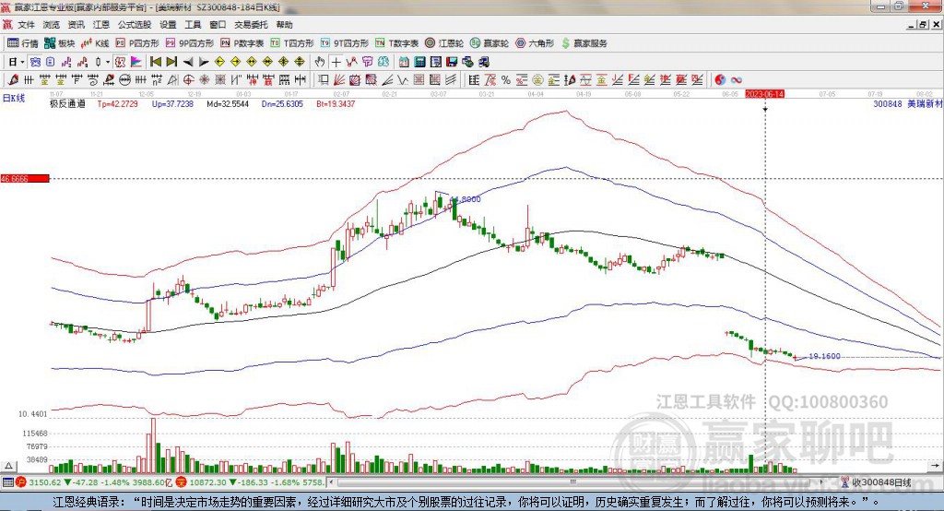Open 赢家服务 with dollar icon
This screenshot has height=511, width=944.
584,43
